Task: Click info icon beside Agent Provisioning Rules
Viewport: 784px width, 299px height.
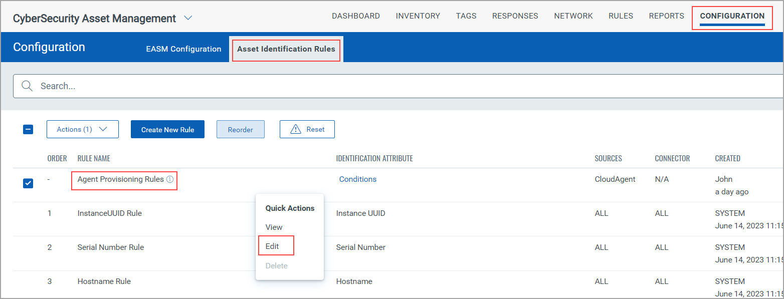Action: 170,179
